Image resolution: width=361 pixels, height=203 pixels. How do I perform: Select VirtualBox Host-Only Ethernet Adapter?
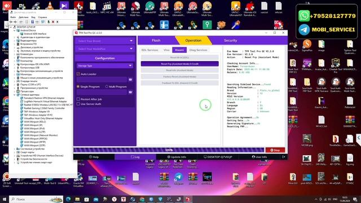click(x=43, y=118)
